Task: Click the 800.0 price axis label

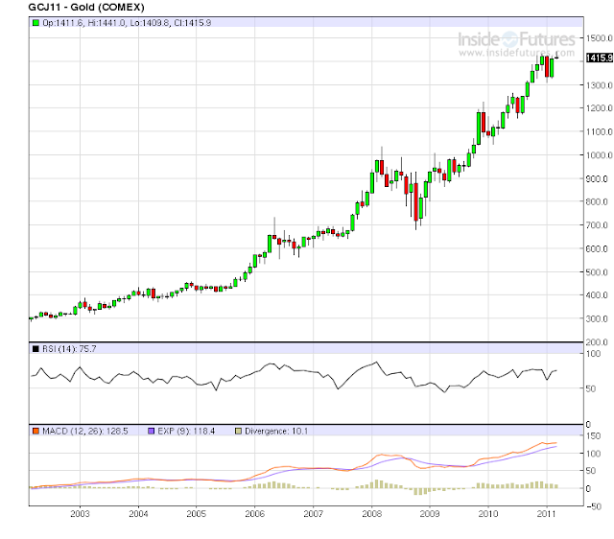Action: point(597,201)
